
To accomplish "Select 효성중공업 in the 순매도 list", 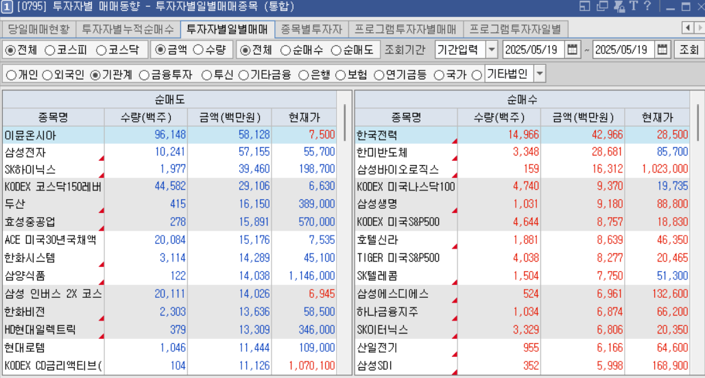I will tap(169, 222).
